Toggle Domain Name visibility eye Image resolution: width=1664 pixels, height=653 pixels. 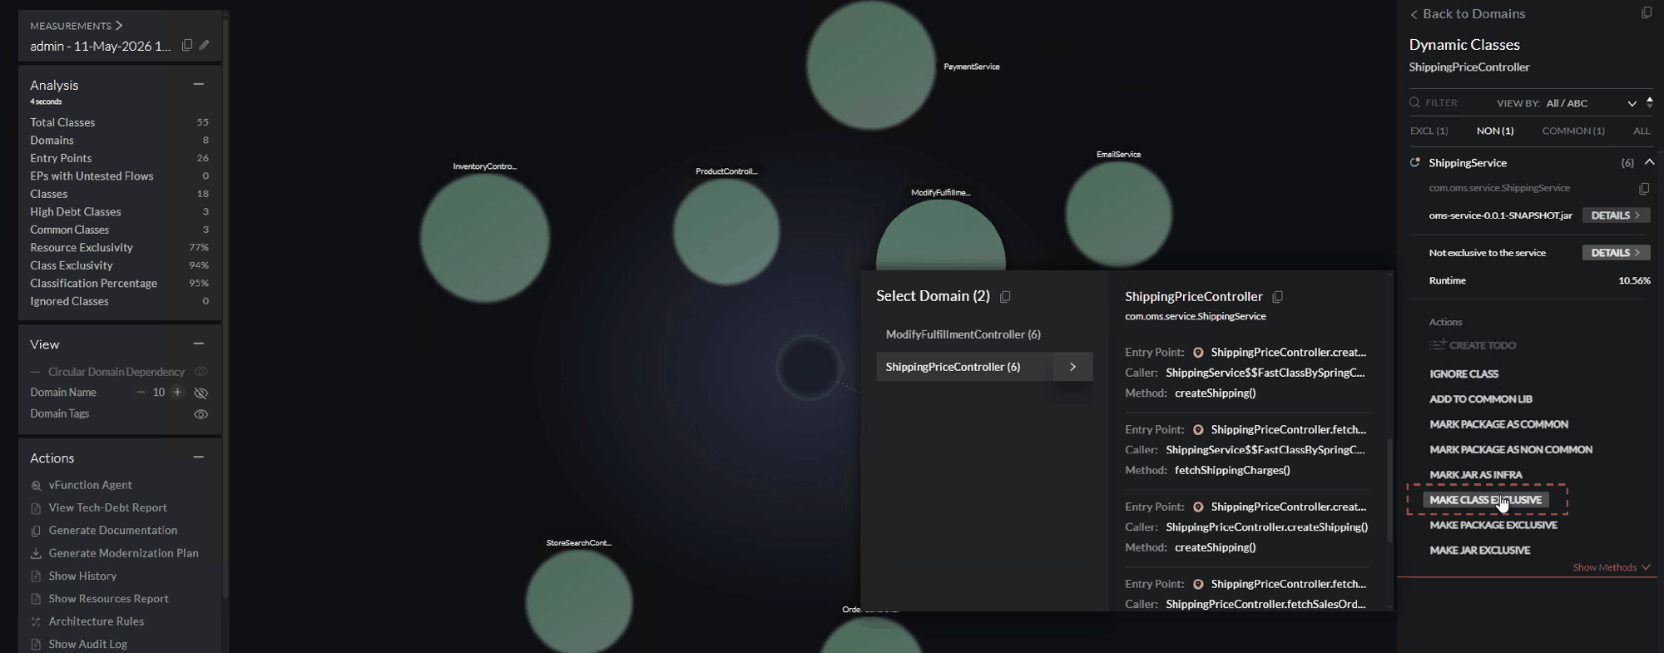201,393
